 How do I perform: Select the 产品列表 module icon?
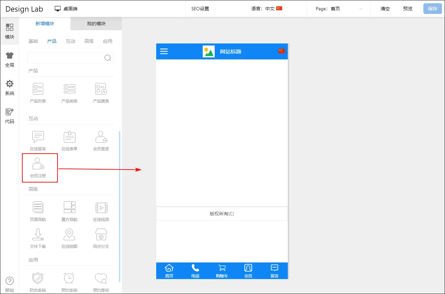(38, 89)
